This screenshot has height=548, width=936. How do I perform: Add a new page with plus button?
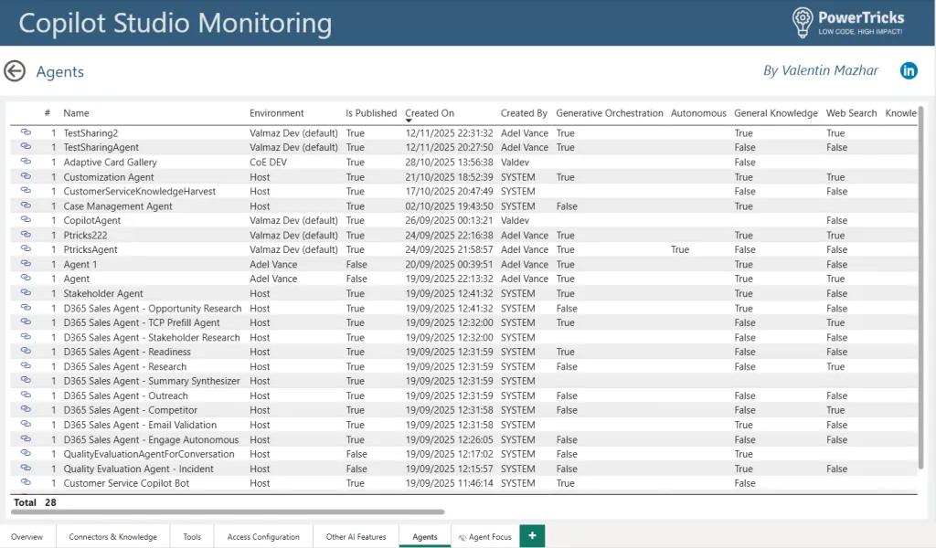pyautogui.click(x=532, y=535)
